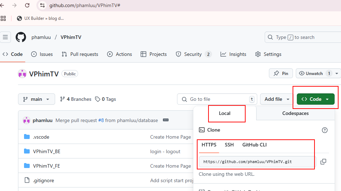
Task: Copy clone URL with the copy icon
Action: click(323, 162)
